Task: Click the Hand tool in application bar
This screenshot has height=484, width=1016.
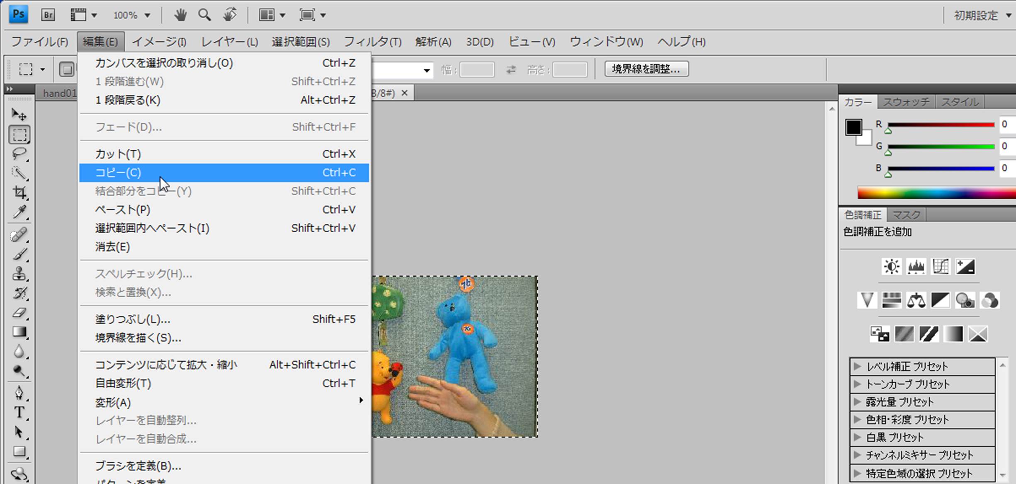Action: [x=180, y=15]
